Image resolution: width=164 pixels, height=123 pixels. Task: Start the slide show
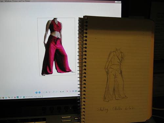50,92
